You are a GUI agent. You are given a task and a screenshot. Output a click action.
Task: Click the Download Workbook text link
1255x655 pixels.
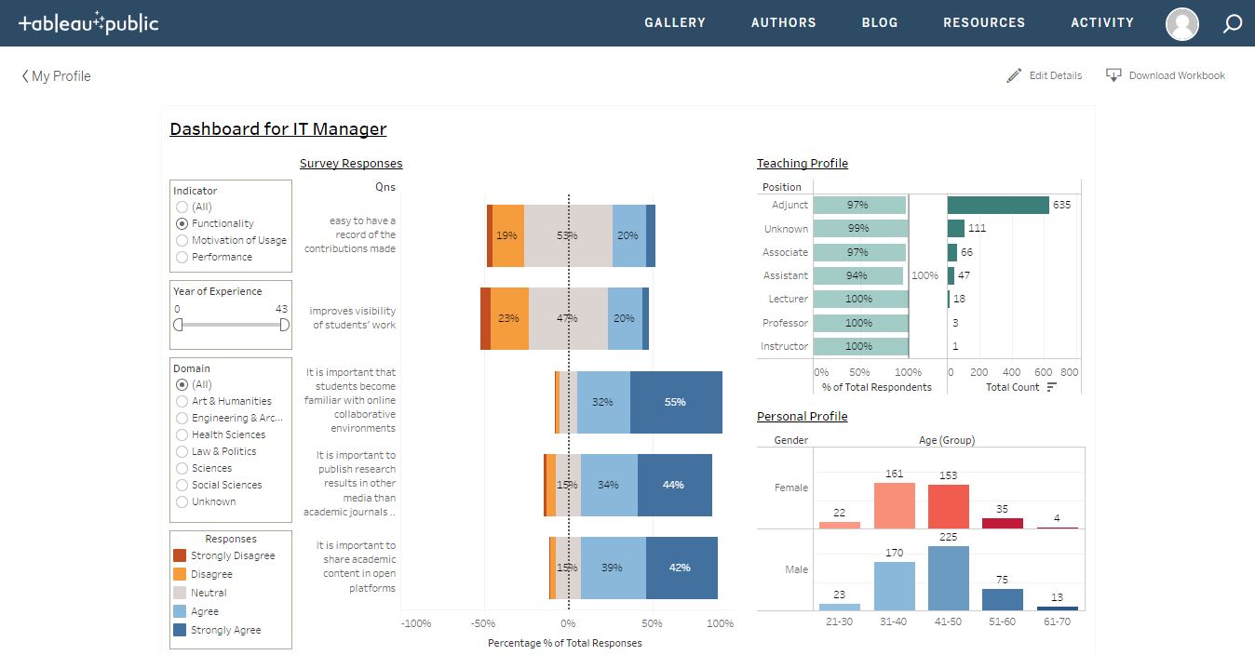[1177, 75]
